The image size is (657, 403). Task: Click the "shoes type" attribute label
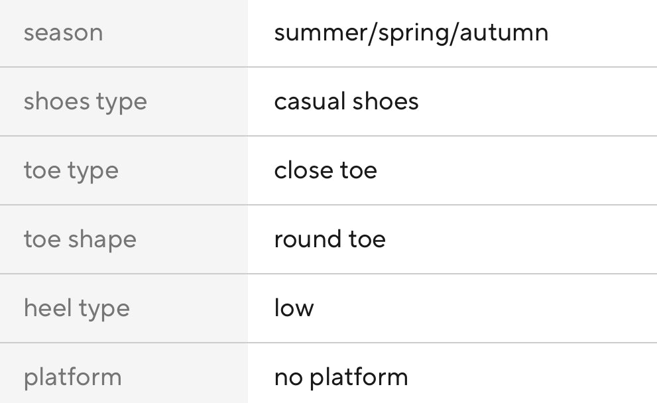coord(85,101)
